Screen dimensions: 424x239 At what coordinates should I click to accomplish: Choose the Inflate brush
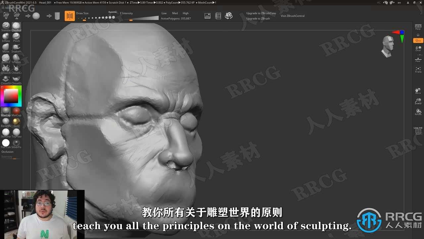[x=6, y=38]
